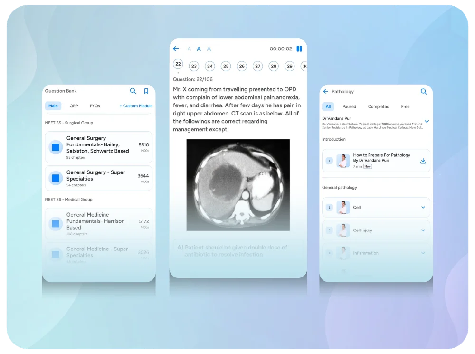
Task: Switch to the QRP tab
Action: (x=74, y=106)
